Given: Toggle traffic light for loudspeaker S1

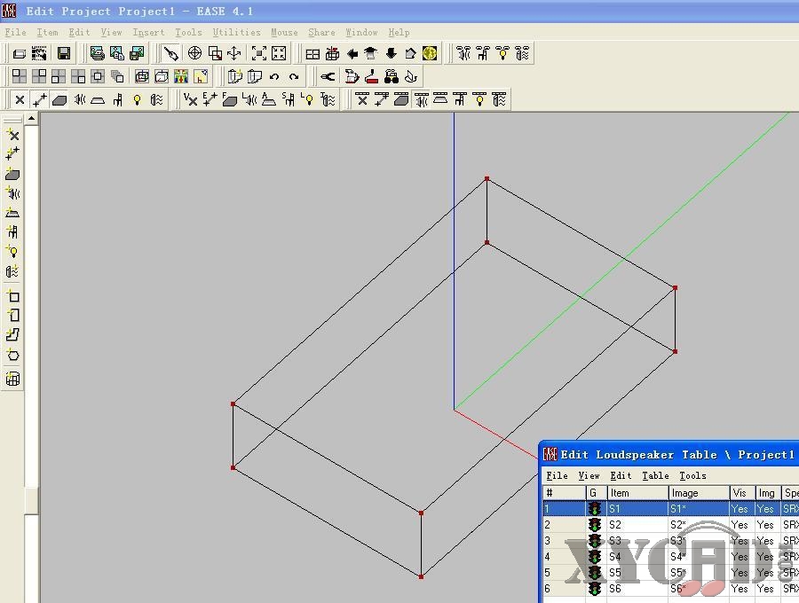Looking at the screenshot, I should (595, 508).
